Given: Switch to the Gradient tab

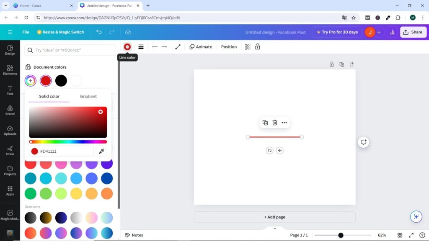Looking at the screenshot, I should (88, 96).
